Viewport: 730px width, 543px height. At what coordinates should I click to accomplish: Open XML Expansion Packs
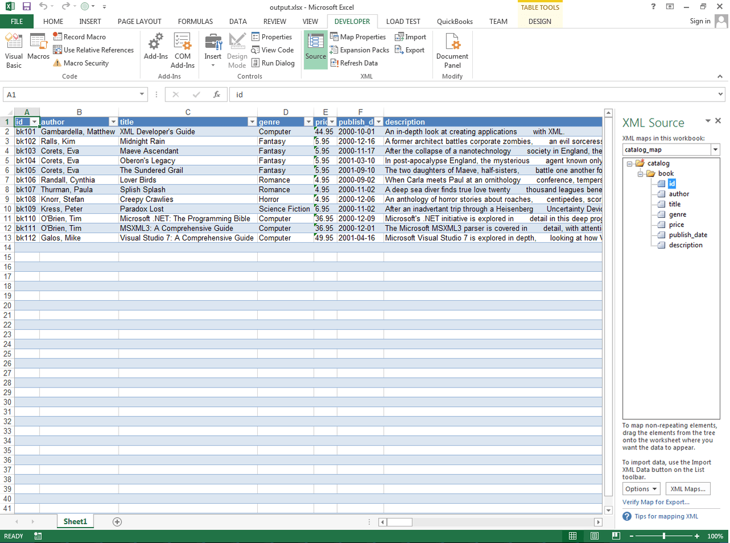click(x=359, y=50)
